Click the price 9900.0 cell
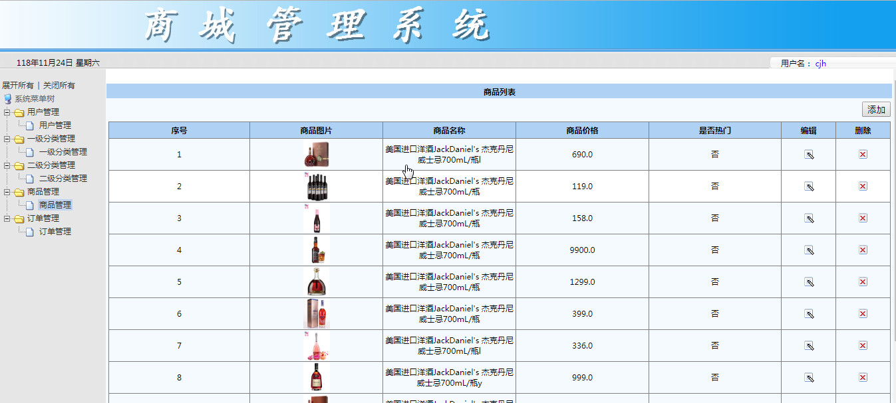The height and width of the screenshot is (403, 896). point(582,250)
